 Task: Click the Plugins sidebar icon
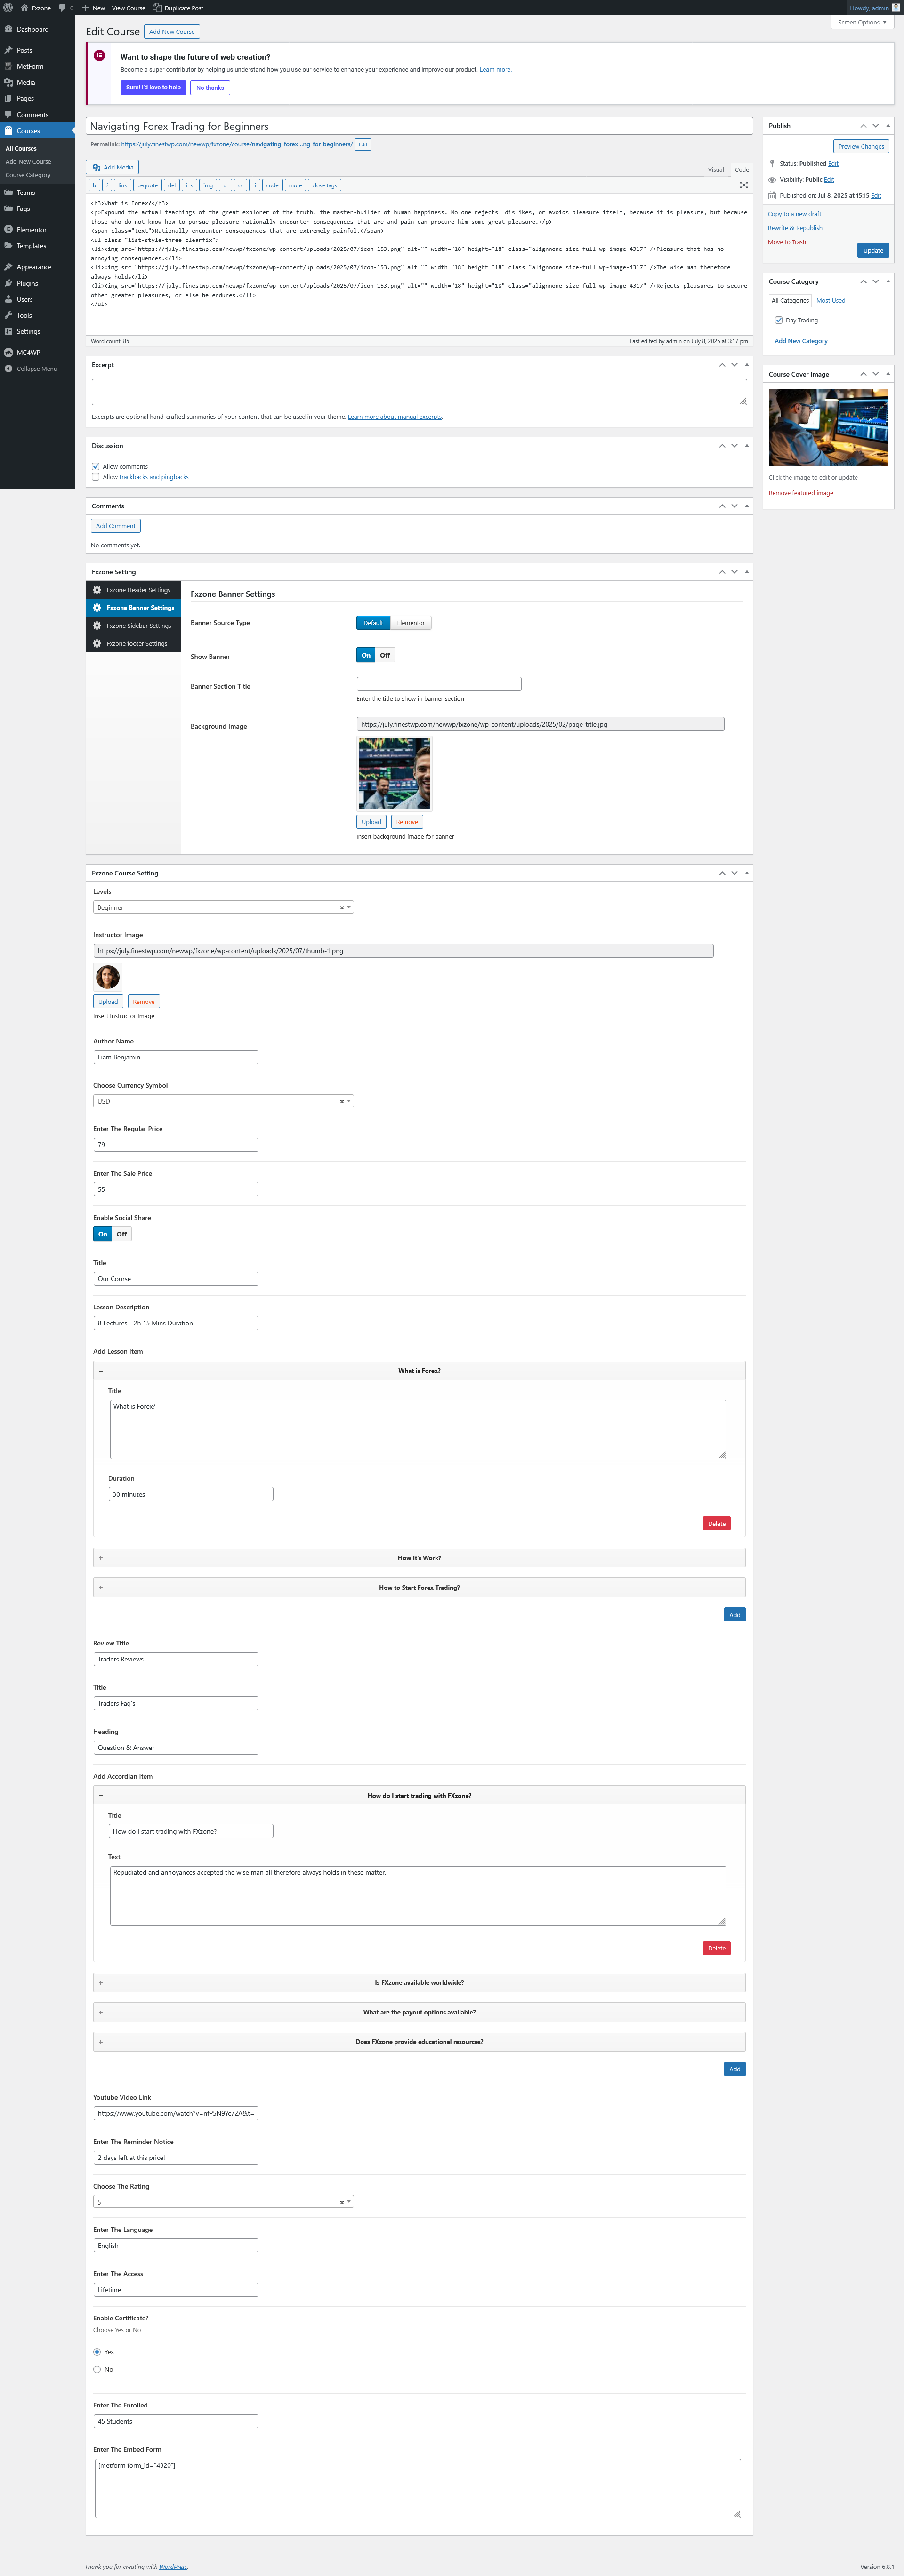pos(9,283)
